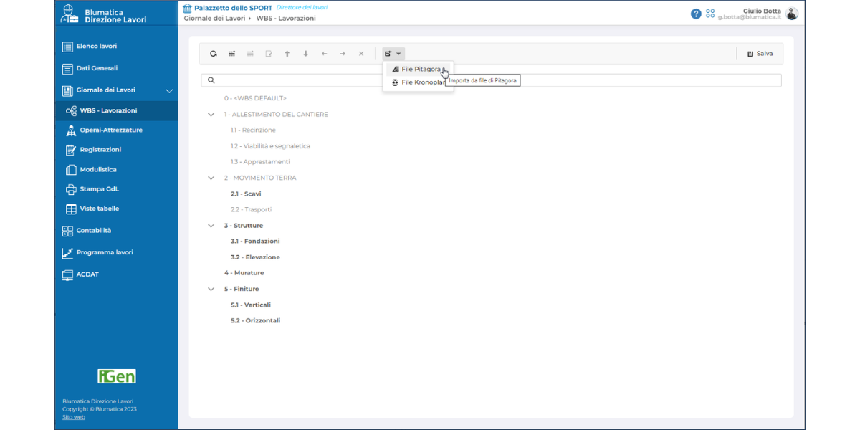Open the four-circles apps icon
Screen dimensions: 860x430
[x=710, y=14]
